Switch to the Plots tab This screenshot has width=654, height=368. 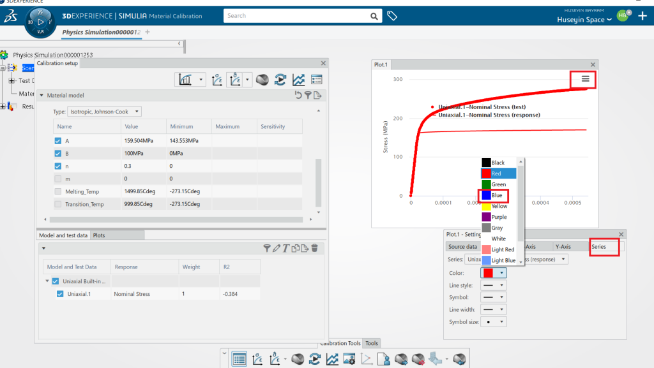coord(99,235)
